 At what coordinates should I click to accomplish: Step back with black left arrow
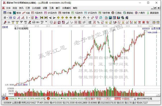[x=50, y=18]
